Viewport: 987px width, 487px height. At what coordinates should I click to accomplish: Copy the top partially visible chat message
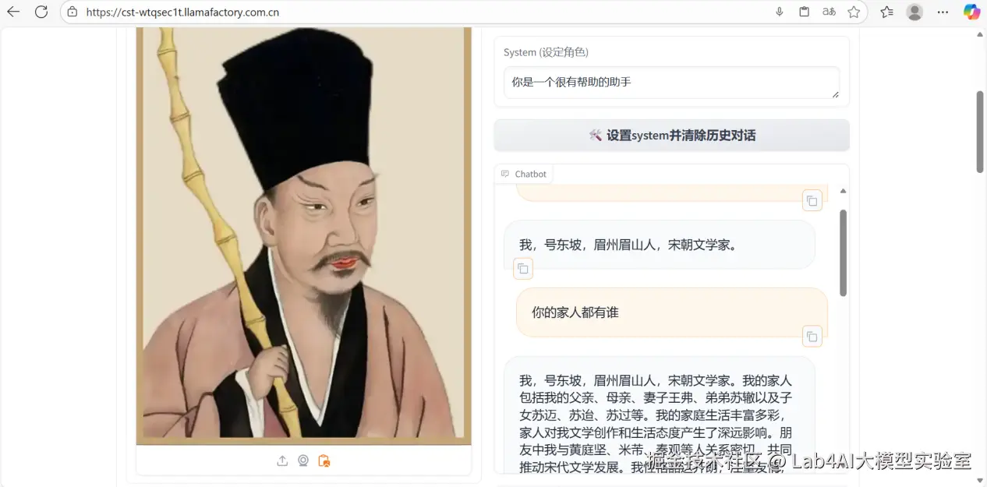[812, 201]
